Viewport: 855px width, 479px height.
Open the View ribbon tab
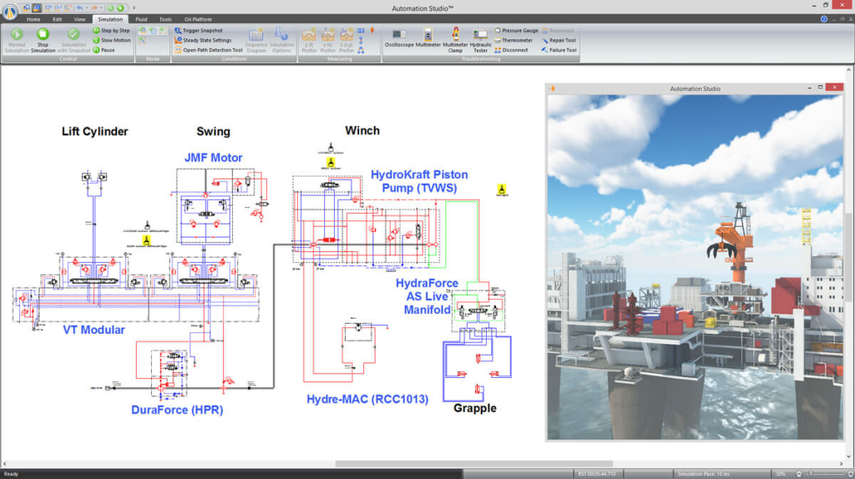click(79, 19)
